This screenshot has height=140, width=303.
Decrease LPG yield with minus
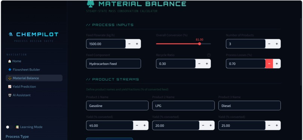[203, 125]
